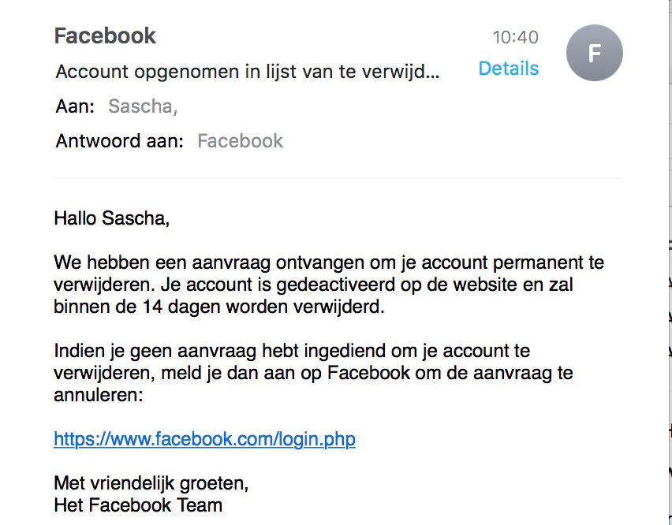The image size is (672, 525).
Task: Click the 10:40 timestamp
Action: [515, 37]
